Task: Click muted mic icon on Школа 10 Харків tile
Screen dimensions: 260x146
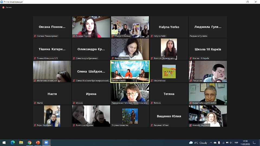Action: coord(191,58)
